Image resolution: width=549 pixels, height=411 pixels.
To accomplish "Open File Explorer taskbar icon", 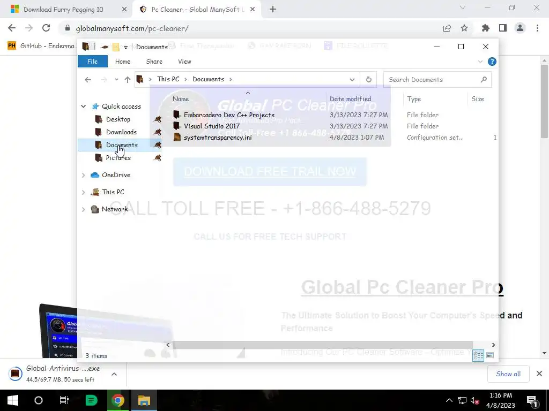I will [144, 400].
